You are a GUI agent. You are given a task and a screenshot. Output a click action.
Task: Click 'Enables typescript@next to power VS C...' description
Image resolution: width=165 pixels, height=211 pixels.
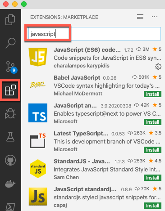click(x=107, y=114)
